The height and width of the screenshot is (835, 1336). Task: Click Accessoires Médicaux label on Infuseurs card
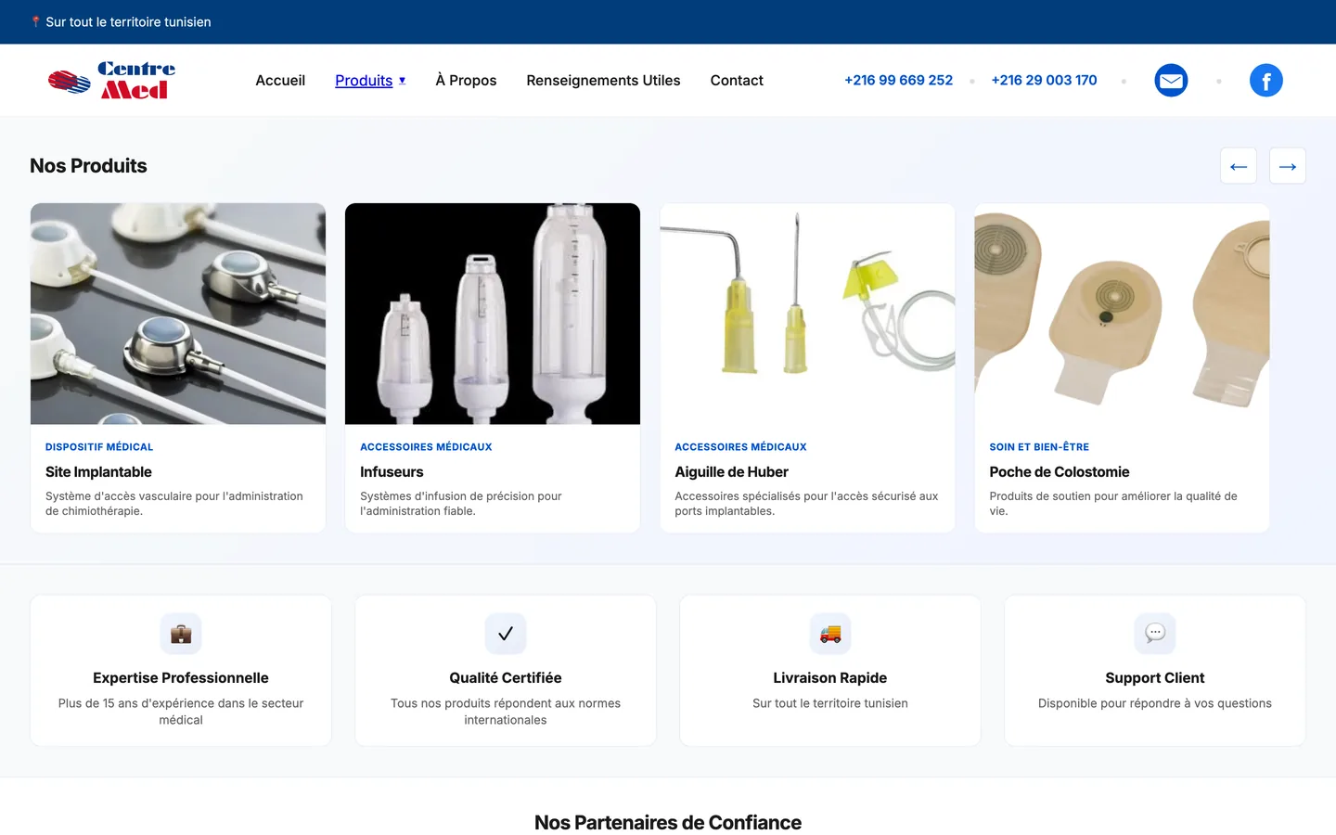point(426,447)
